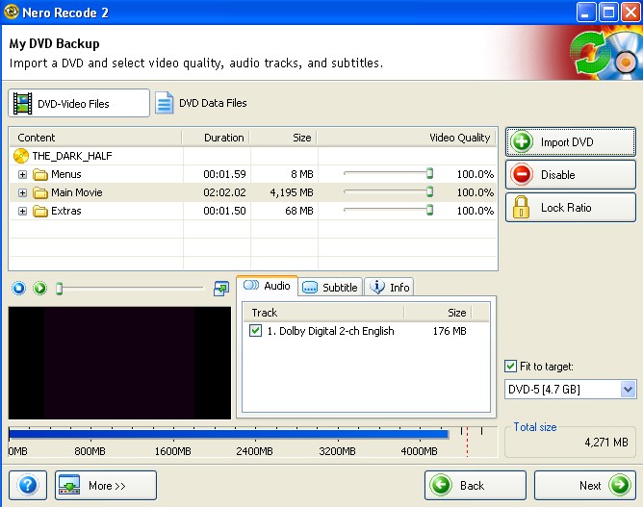Expand the Main Movie tree node
This screenshot has width=643, height=507.
22,192
